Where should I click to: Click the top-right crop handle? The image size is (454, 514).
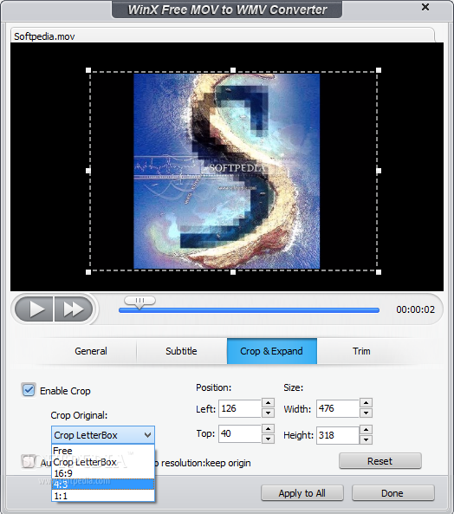[x=379, y=70]
